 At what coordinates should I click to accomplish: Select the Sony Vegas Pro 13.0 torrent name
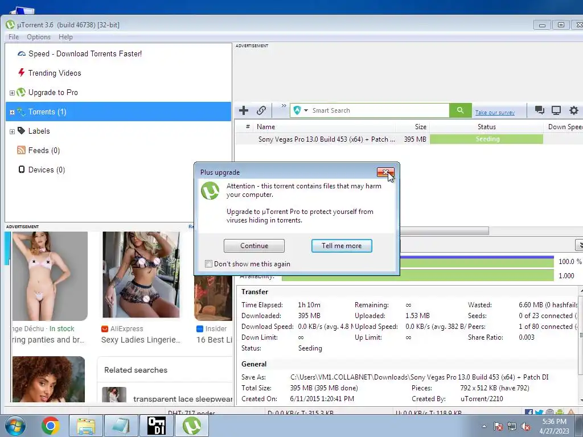pos(326,139)
